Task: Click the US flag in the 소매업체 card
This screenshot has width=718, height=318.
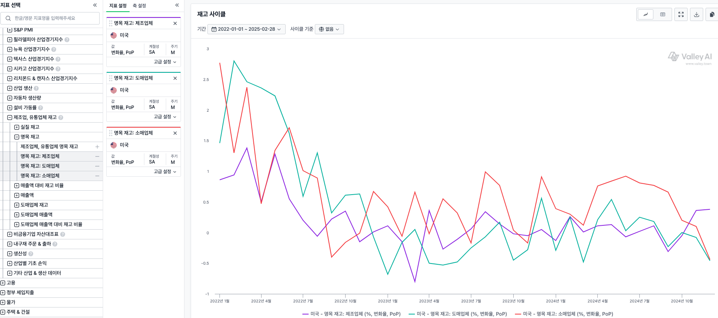Action: (114, 145)
